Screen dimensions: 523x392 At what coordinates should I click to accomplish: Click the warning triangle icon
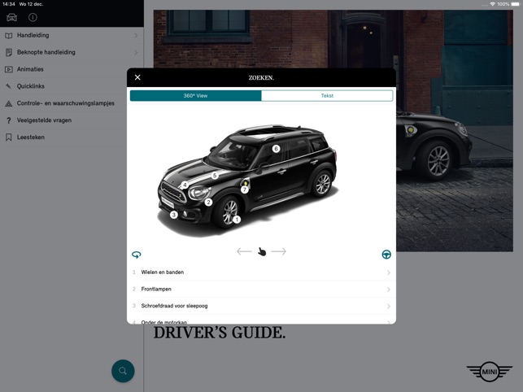(x=9, y=104)
